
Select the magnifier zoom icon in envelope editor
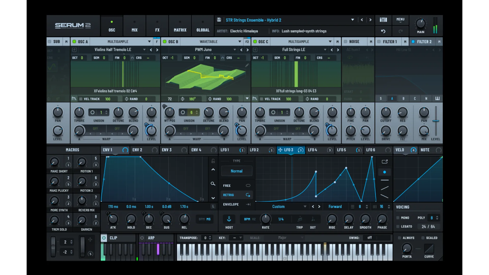[x=213, y=184]
